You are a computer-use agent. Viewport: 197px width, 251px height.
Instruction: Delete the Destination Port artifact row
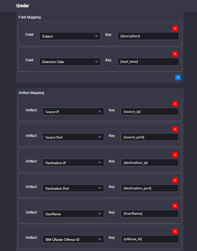point(175,180)
